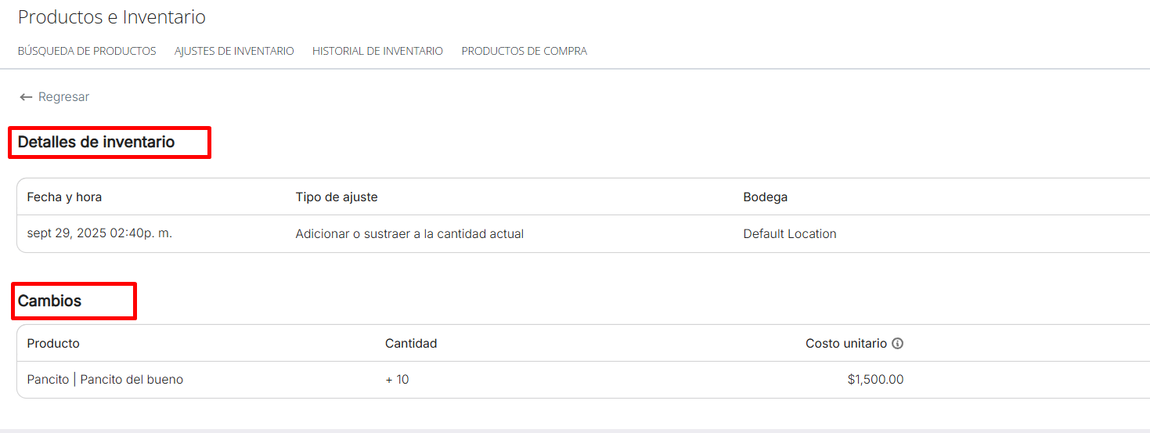
Task: Click the back arrow icon beside Regresar
Action: pos(26,97)
